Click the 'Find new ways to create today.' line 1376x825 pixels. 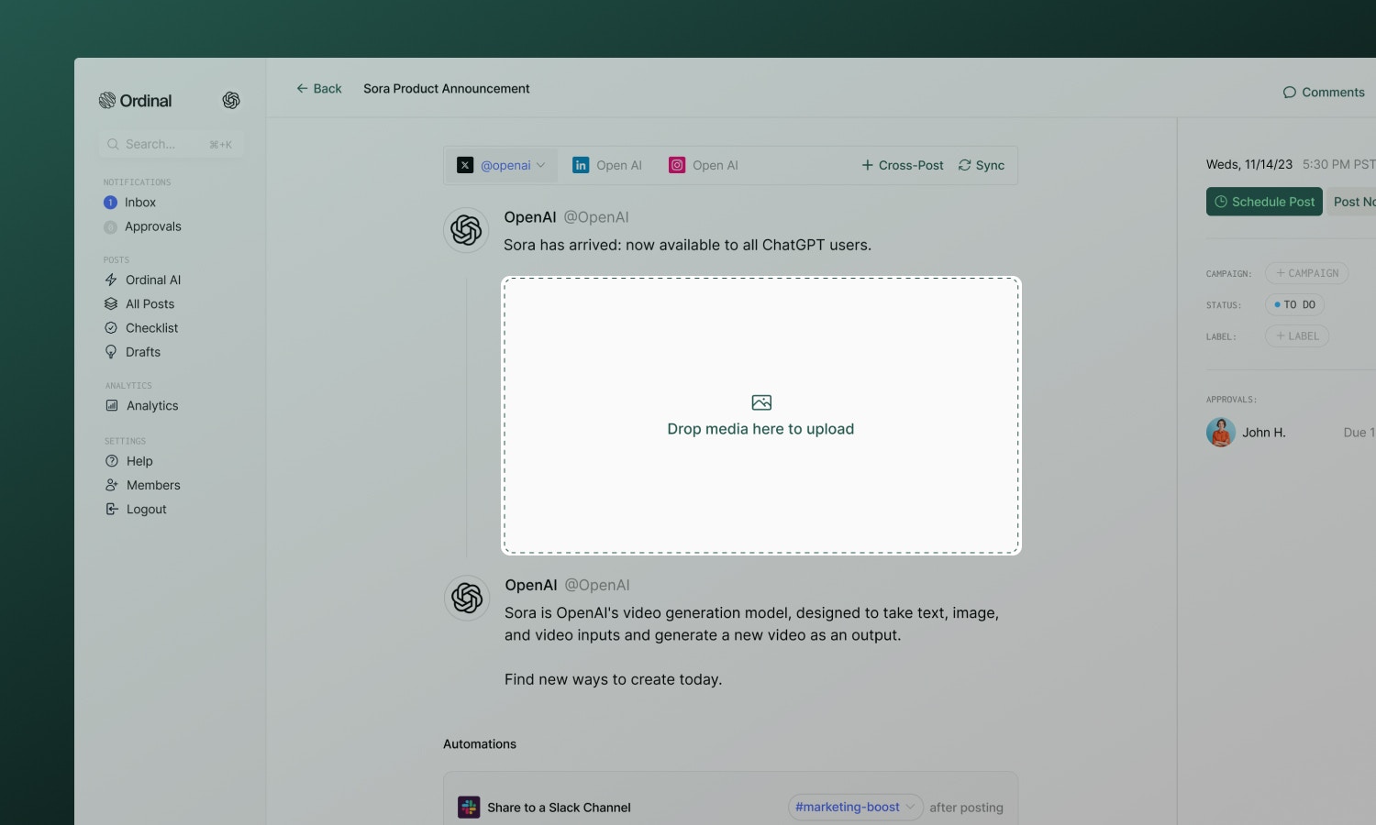[x=613, y=679]
